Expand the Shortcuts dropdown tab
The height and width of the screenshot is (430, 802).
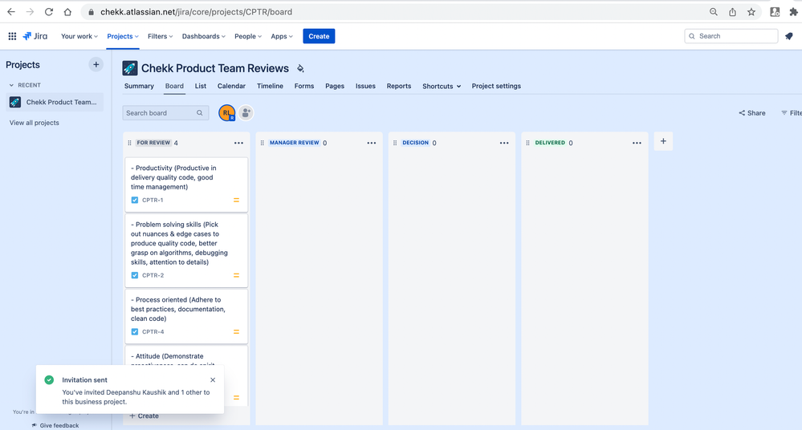(x=442, y=87)
